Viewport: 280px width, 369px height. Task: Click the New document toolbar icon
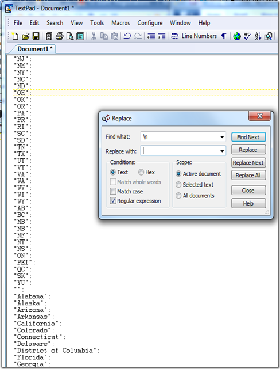(x=15, y=36)
